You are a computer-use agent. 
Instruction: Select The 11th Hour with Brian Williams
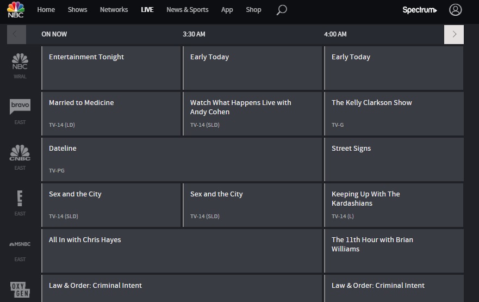(x=394, y=251)
